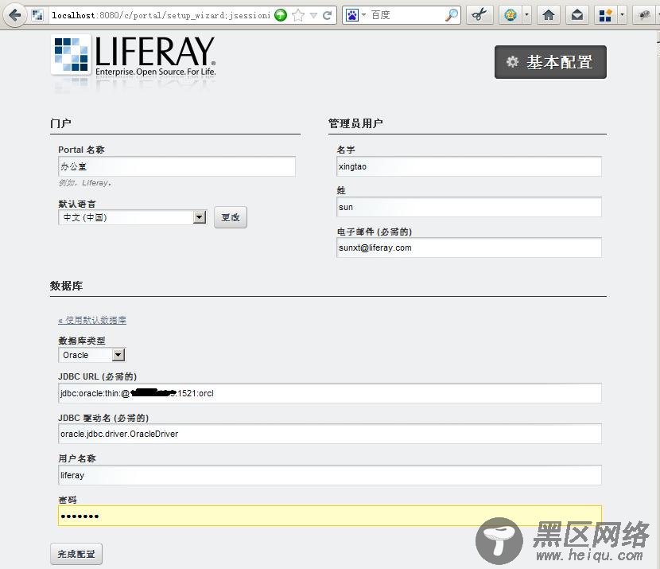Click the 更改 button

click(x=231, y=217)
